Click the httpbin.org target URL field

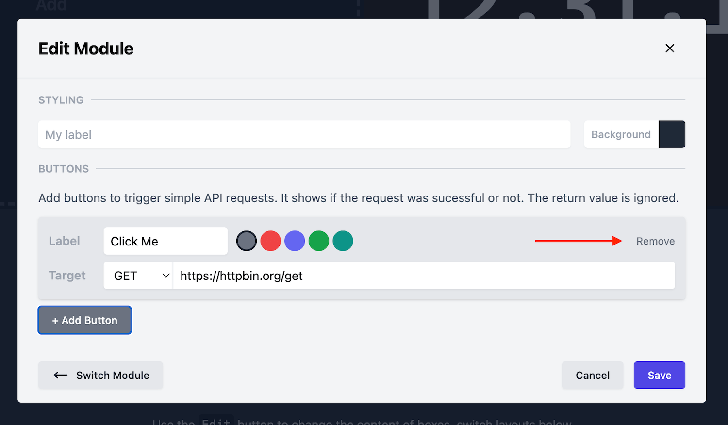click(x=423, y=276)
